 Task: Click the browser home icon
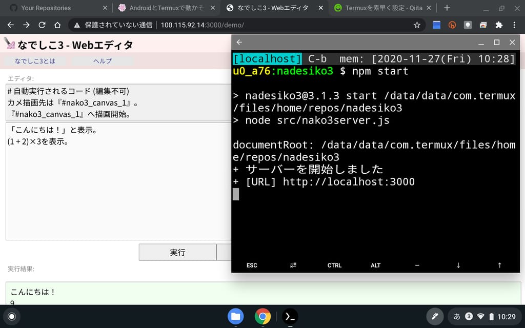pyautogui.click(x=58, y=25)
